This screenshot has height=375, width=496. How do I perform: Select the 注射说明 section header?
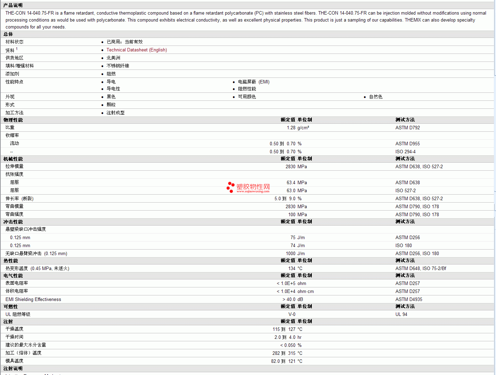(x=13, y=368)
